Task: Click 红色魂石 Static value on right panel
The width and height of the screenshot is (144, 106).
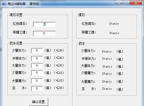Action: coord(114,24)
